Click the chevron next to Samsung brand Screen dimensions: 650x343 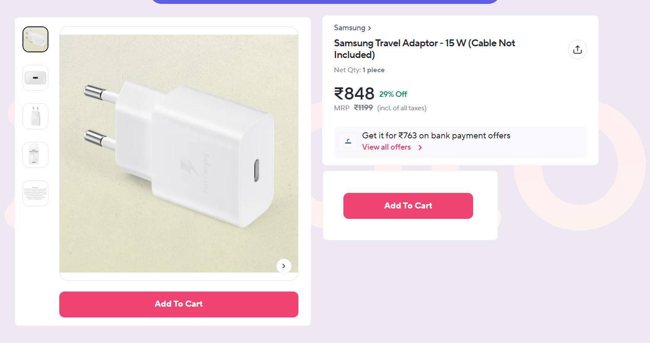coord(370,29)
